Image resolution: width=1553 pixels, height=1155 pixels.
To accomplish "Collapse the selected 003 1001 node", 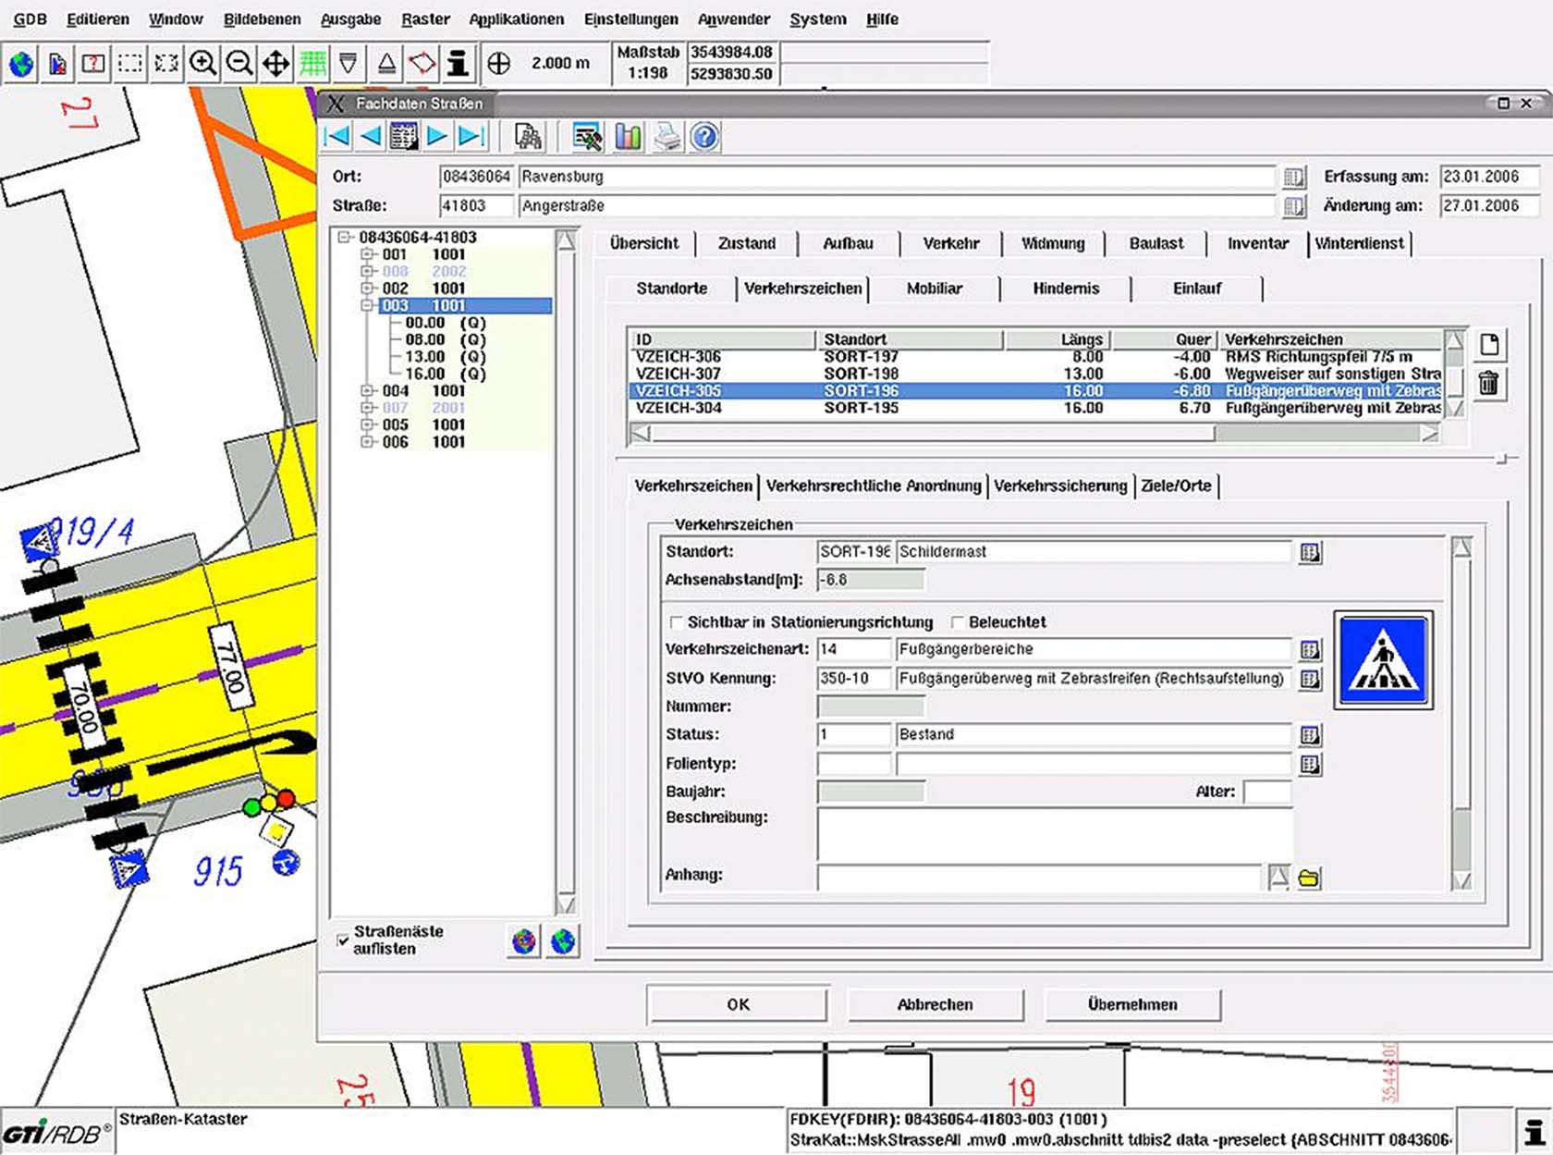I will coord(367,305).
